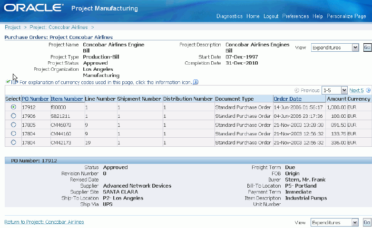Image resolution: width=372 pixels, height=228 pixels.
Task: Sort by the PO Number column header
Action: click(35, 99)
